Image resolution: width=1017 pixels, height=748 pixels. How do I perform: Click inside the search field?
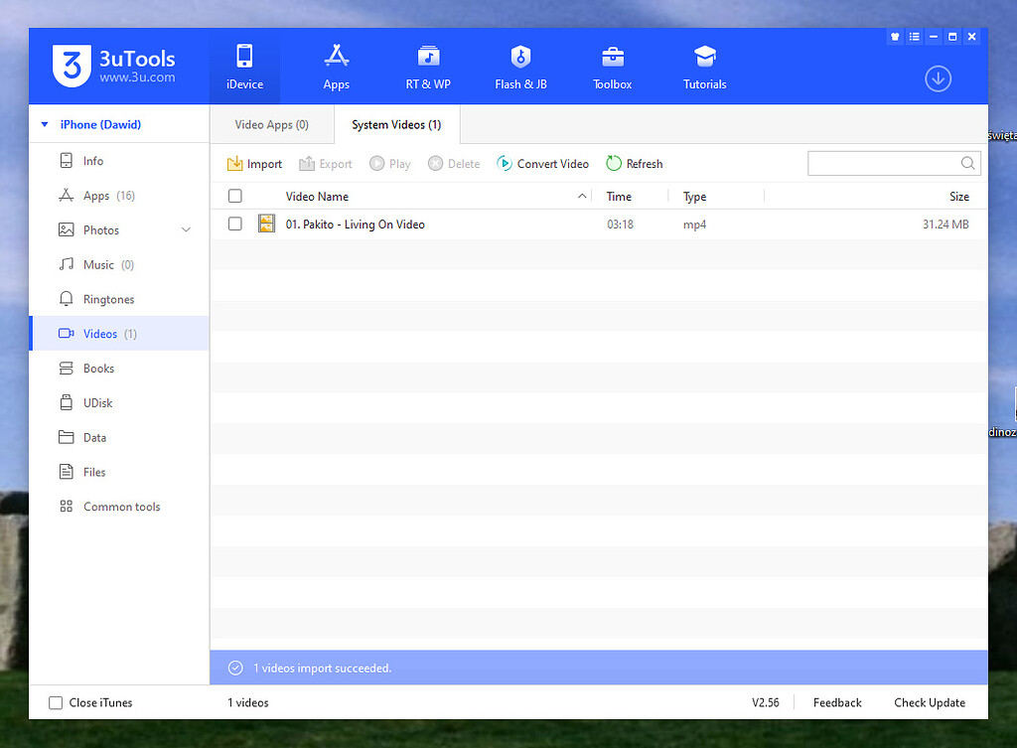tap(884, 163)
